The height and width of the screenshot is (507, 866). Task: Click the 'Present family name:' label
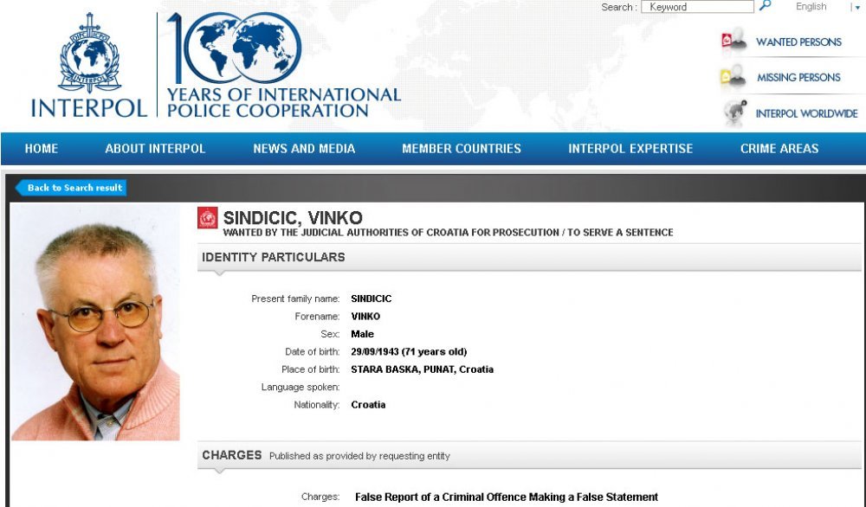pos(295,298)
